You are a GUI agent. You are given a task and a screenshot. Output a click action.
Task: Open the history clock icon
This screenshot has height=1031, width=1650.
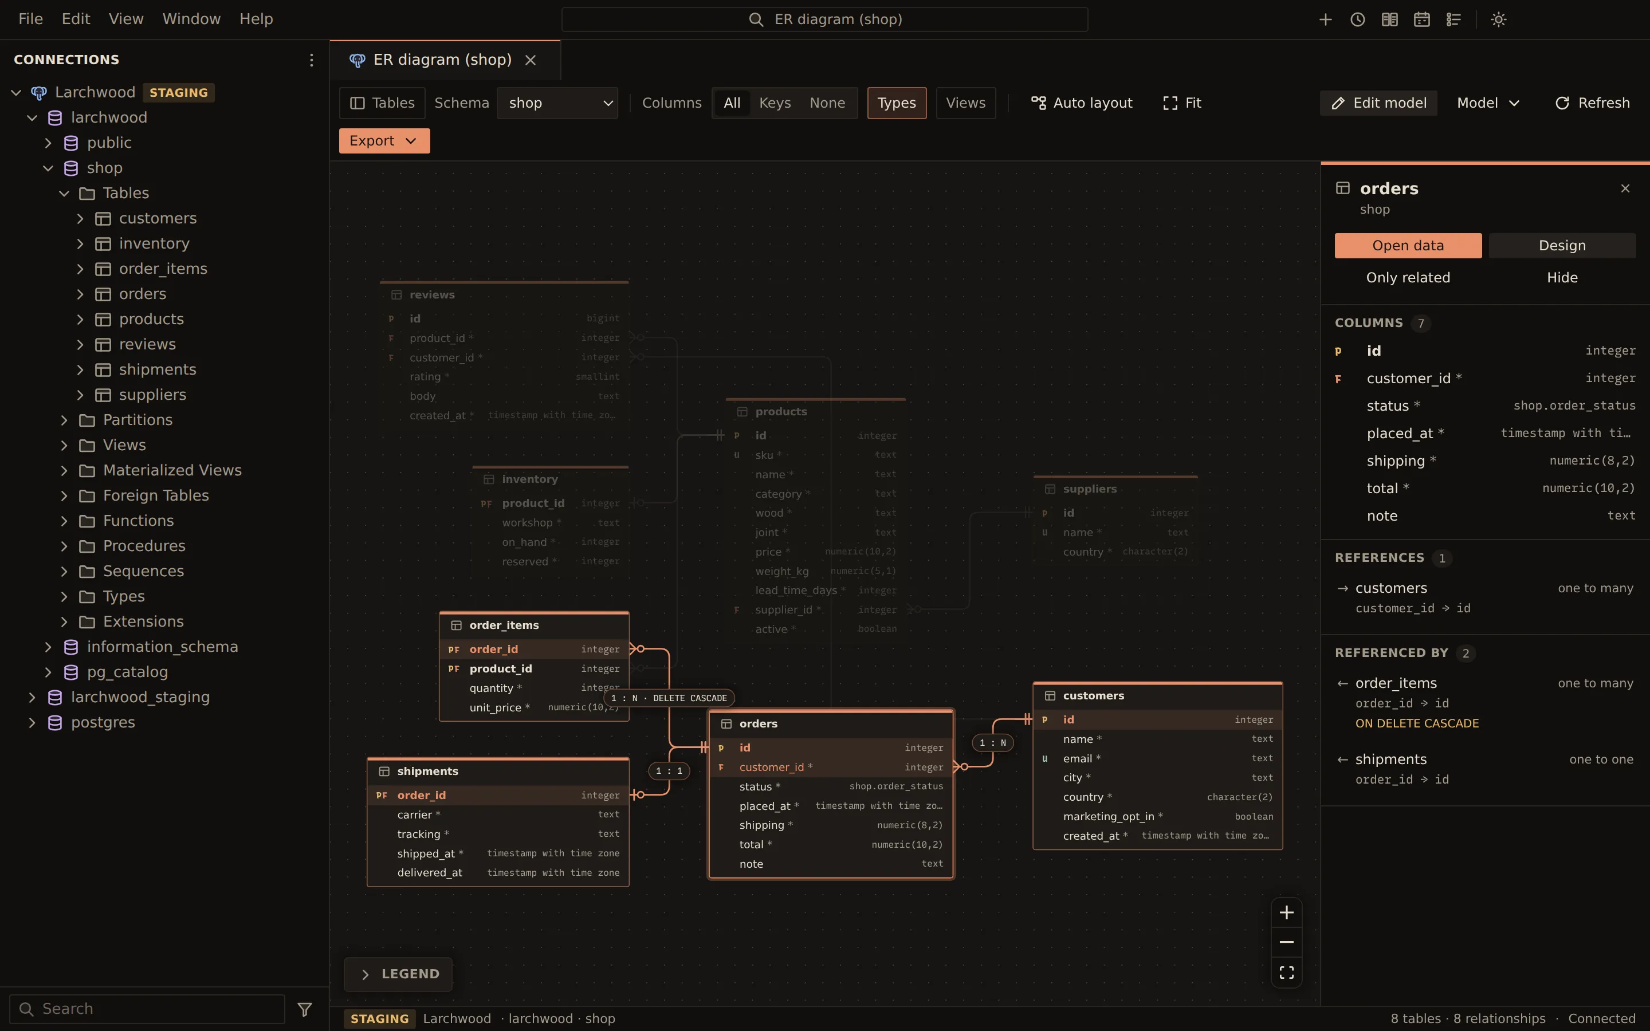(1357, 19)
